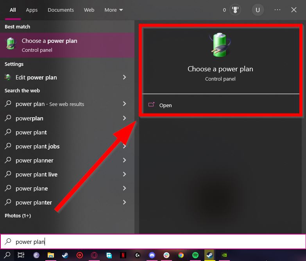Open Discord from the taskbar
This screenshot has height=261, width=306.
point(152,255)
